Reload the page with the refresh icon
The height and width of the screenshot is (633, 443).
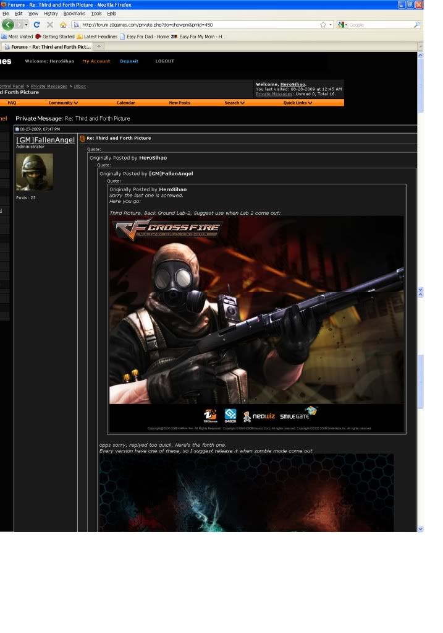(37, 25)
